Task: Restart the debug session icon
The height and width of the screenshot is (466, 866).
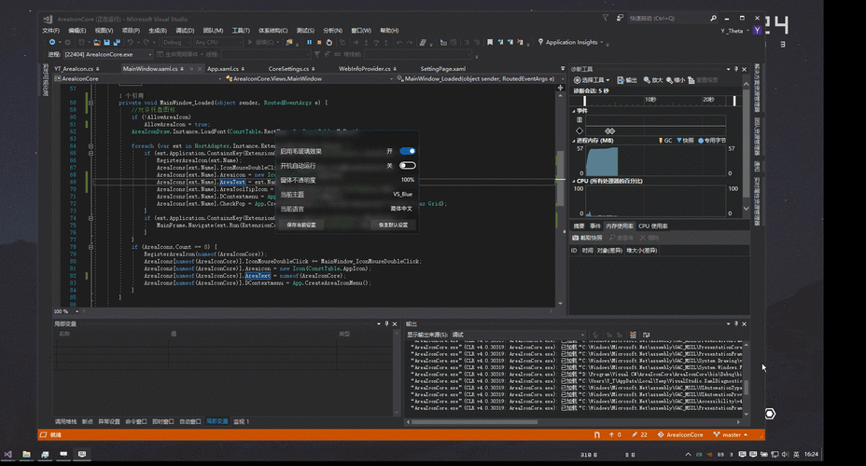Action: [329, 42]
